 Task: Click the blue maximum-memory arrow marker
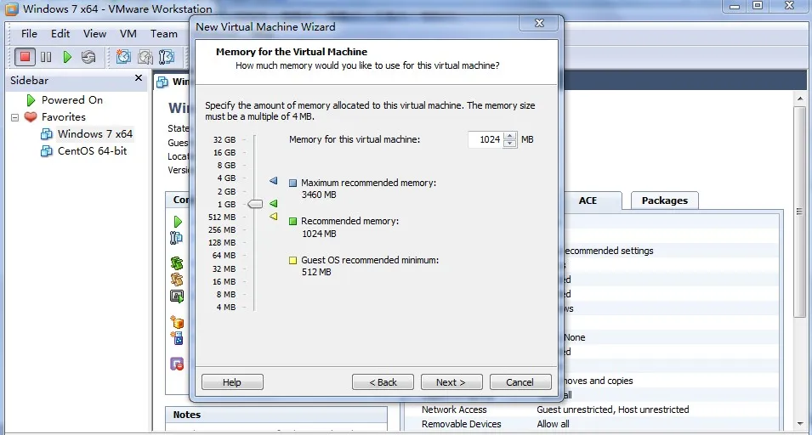pyautogui.click(x=274, y=180)
